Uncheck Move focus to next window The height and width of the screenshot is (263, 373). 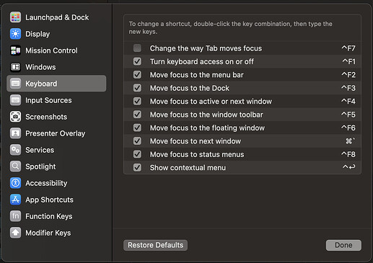[137, 141]
